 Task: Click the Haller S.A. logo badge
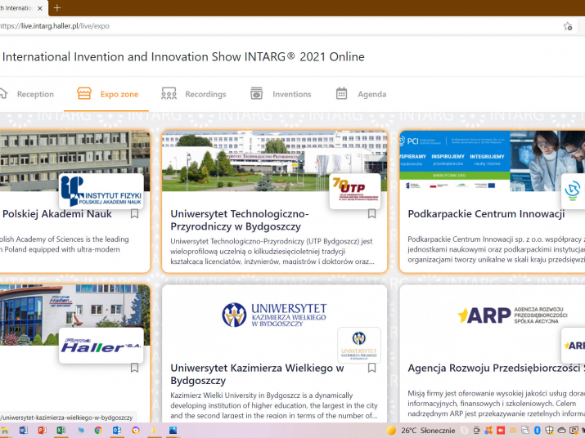(101, 346)
